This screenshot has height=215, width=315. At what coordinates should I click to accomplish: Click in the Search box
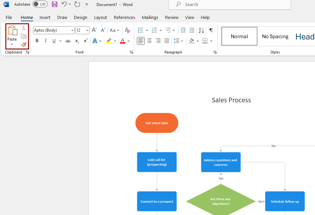coord(233,4)
